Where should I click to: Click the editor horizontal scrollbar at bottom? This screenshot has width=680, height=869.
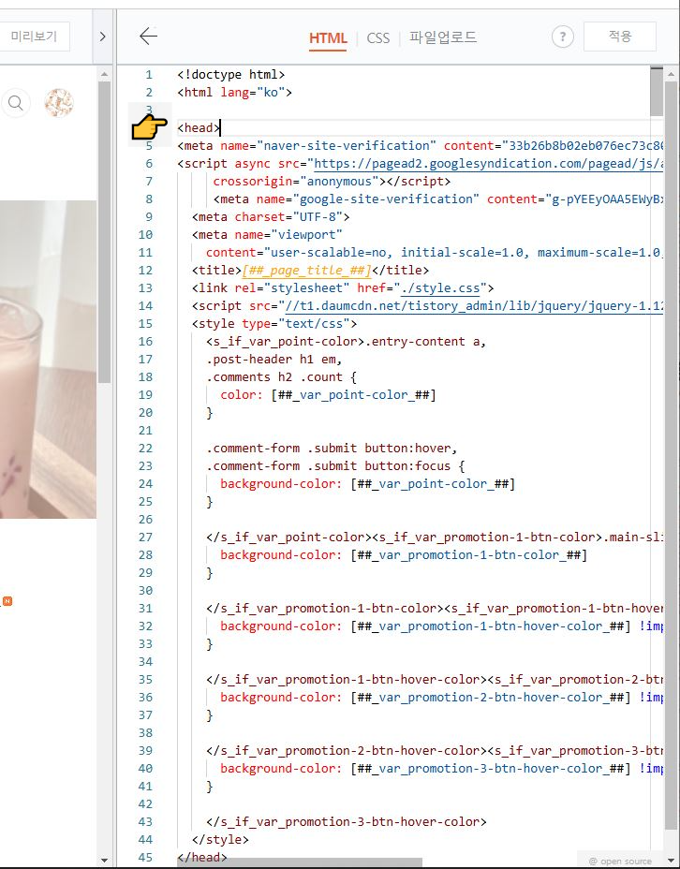[300, 862]
